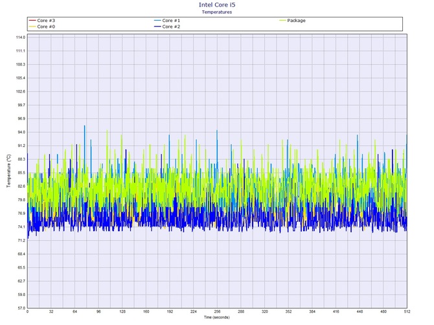
Task: Click the 64 time-axis tick label
Action: pyautogui.click(x=74, y=311)
